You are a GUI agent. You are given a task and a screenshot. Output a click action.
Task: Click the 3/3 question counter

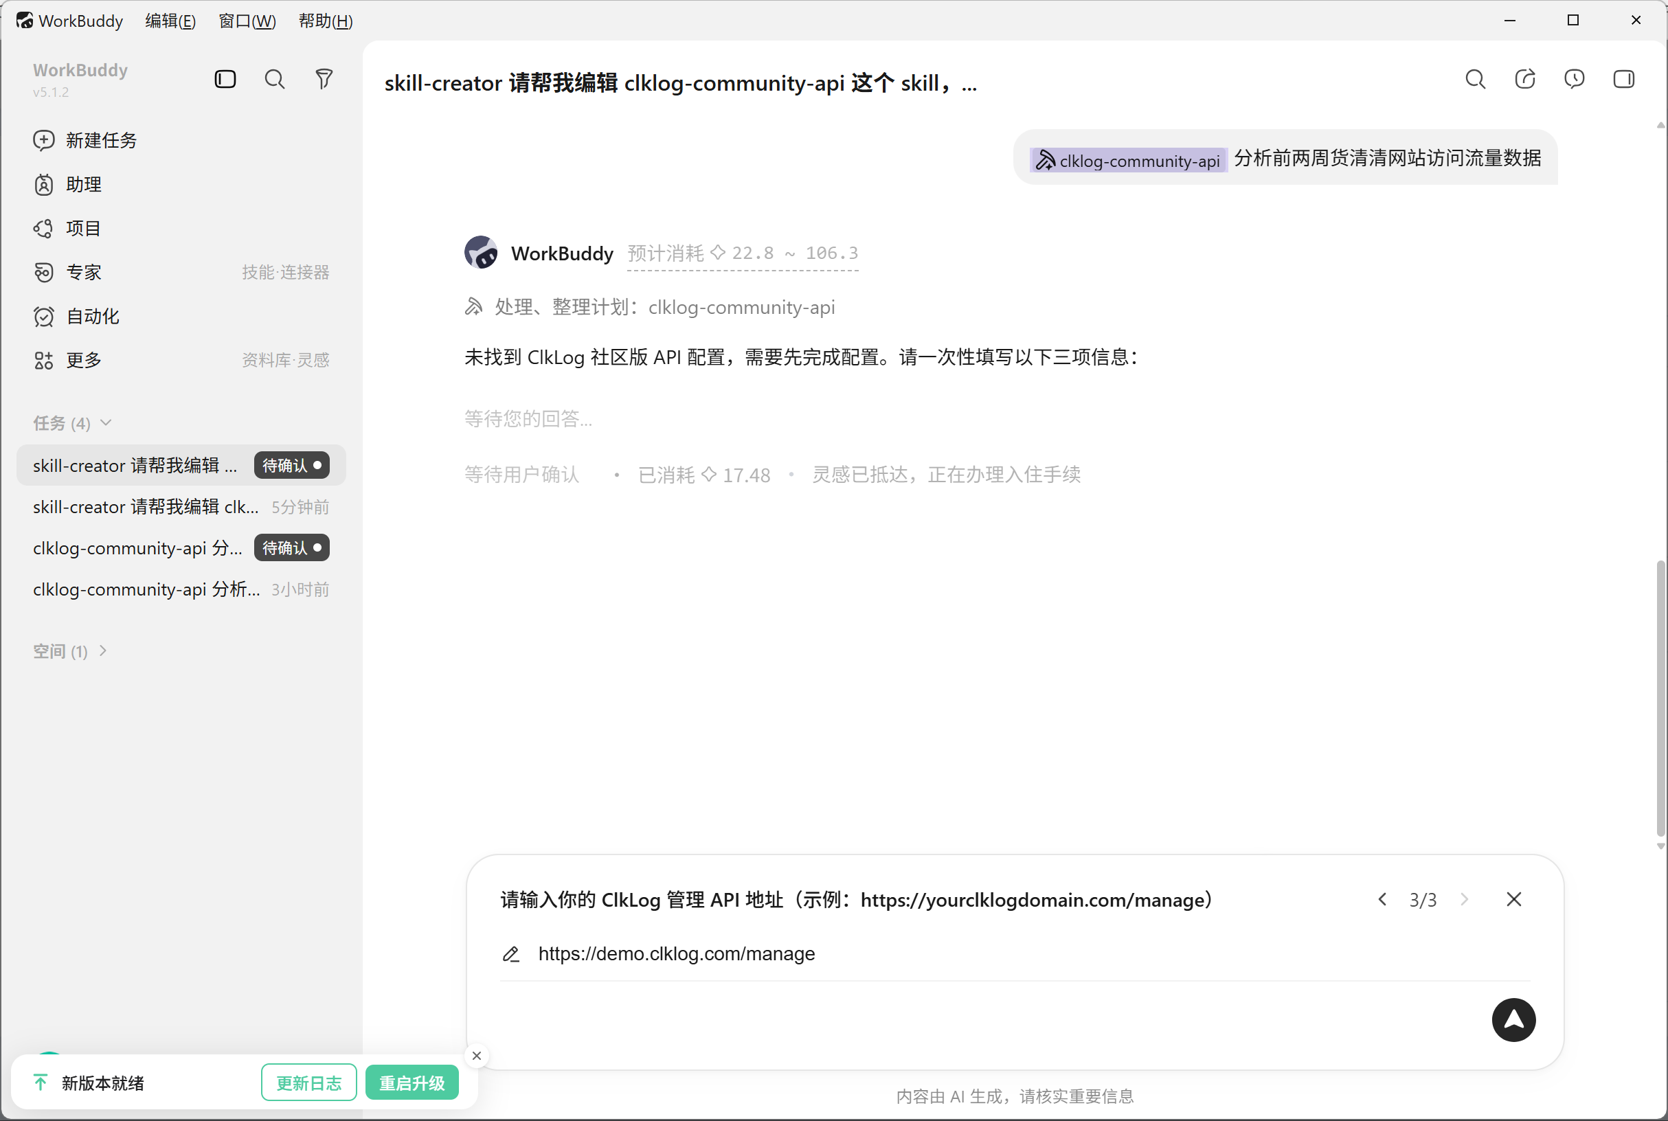pyautogui.click(x=1423, y=899)
